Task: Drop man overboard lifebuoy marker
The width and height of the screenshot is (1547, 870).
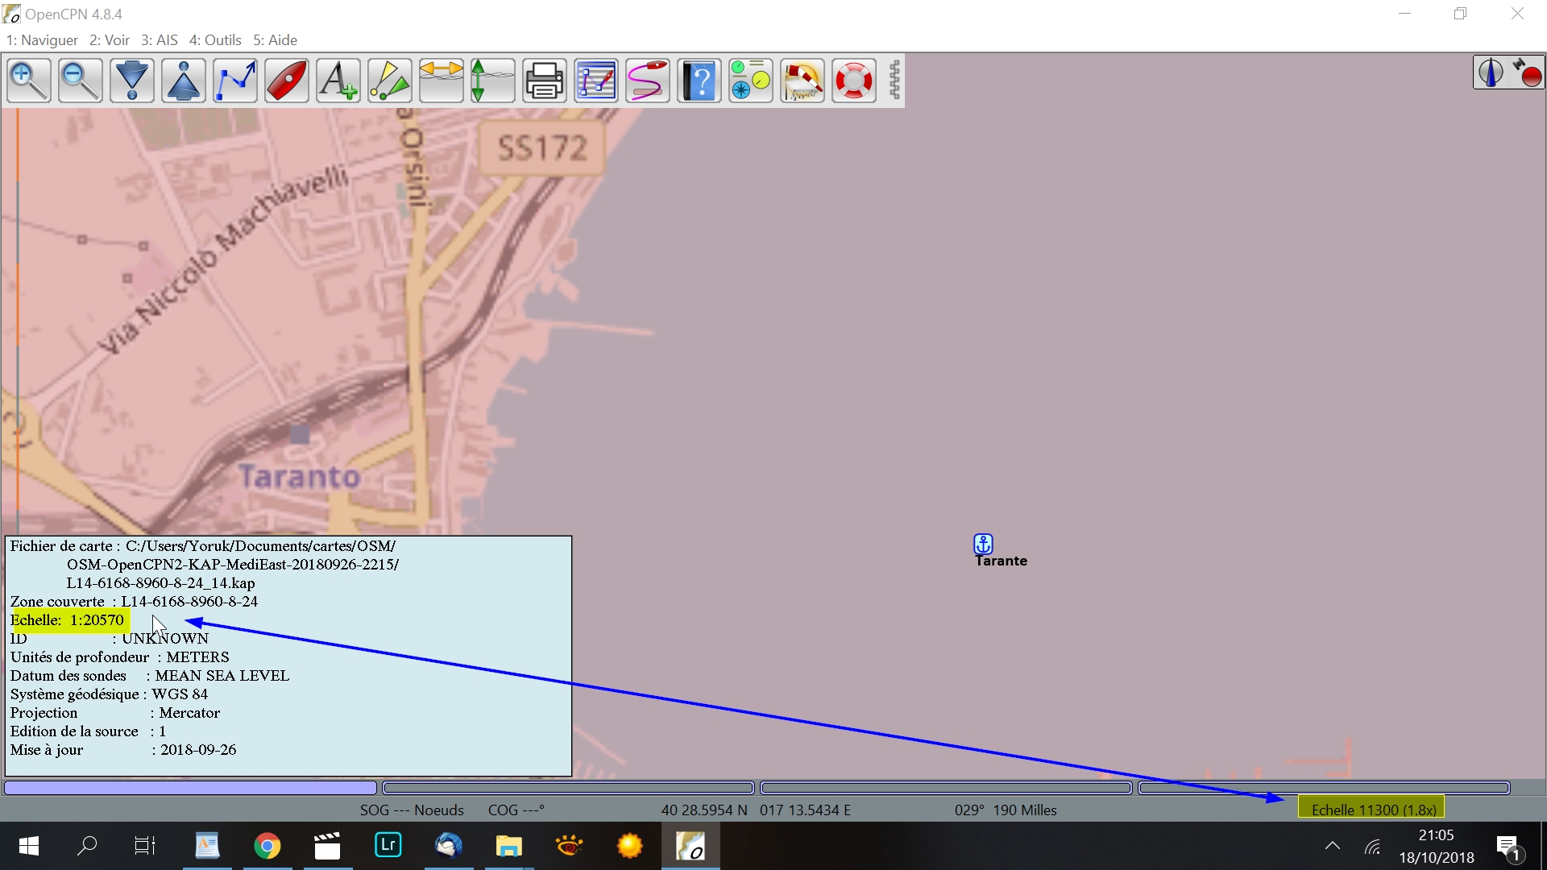Action: coord(854,81)
